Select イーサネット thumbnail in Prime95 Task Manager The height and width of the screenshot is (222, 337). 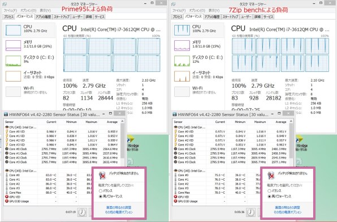coord(13,76)
